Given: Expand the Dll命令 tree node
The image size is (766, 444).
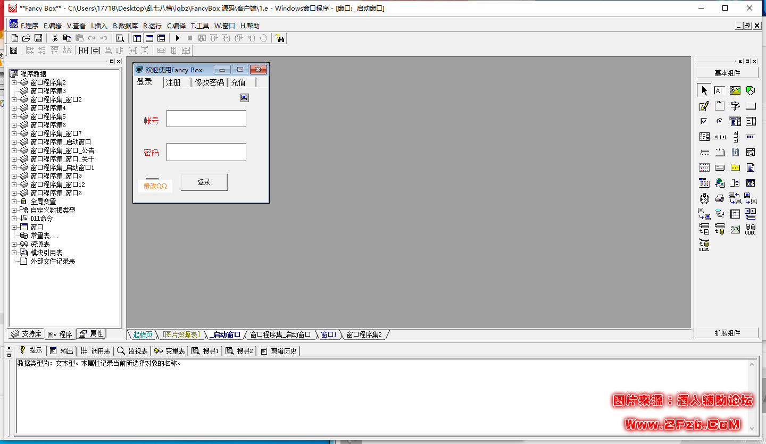Looking at the screenshot, I should point(14,219).
